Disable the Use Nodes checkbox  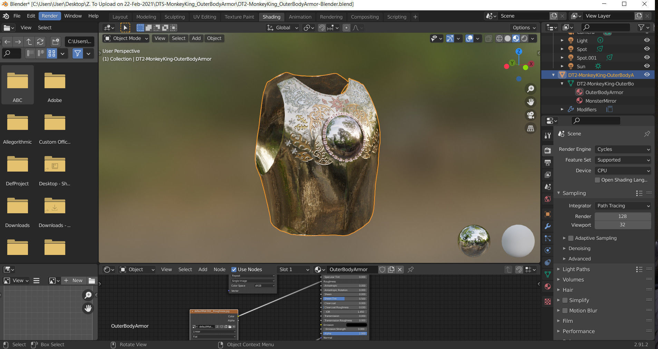pyautogui.click(x=234, y=269)
